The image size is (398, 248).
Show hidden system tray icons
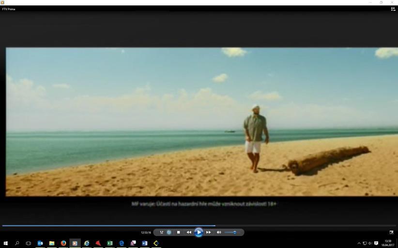pos(359,244)
